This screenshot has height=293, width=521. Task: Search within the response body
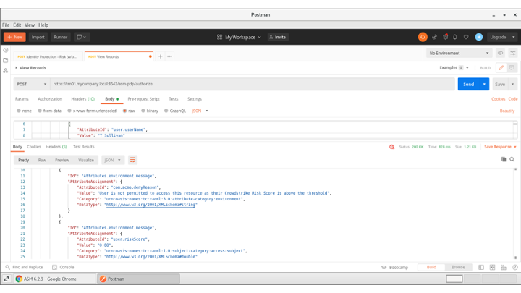[x=512, y=160]
